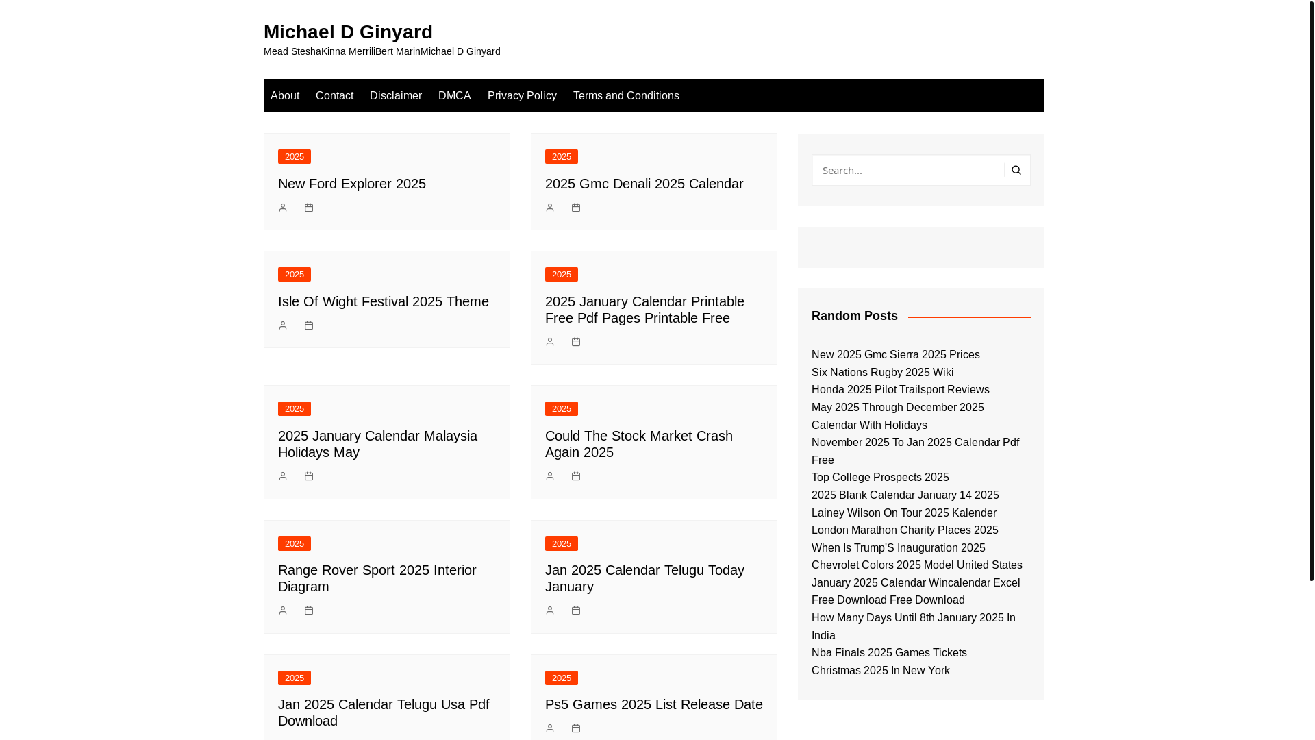Open Ps5 Games 2025 List Release Date
The image size is (1315, 740).
point(654,704)
